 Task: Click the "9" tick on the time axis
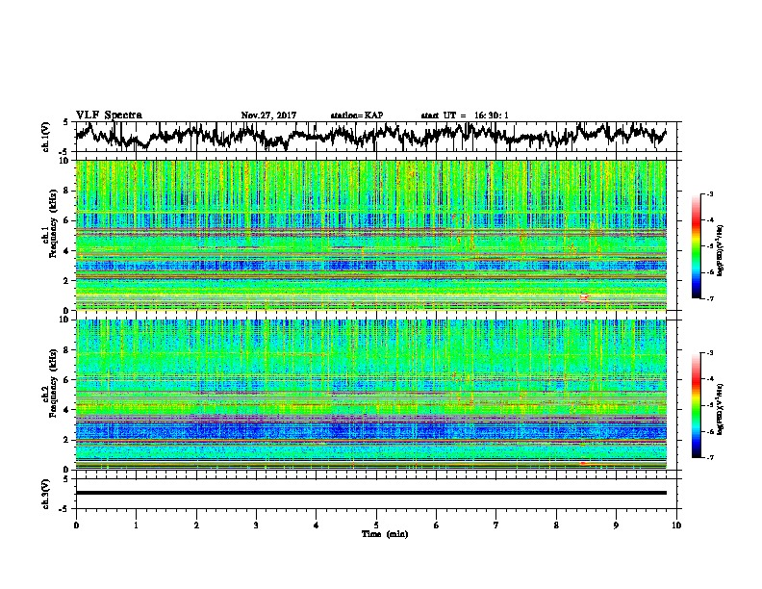[x=616, y=525]
